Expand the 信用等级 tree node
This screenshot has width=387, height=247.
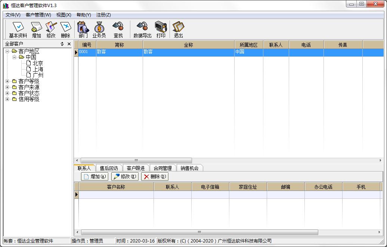[x=7, y=99]
